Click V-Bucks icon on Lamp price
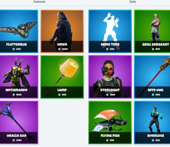170x147 pixels. (x=59, y=95)
